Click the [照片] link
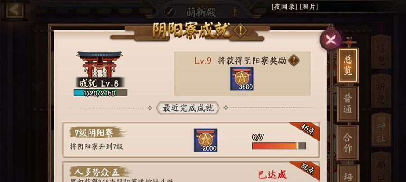 click(x=308, y=7)
